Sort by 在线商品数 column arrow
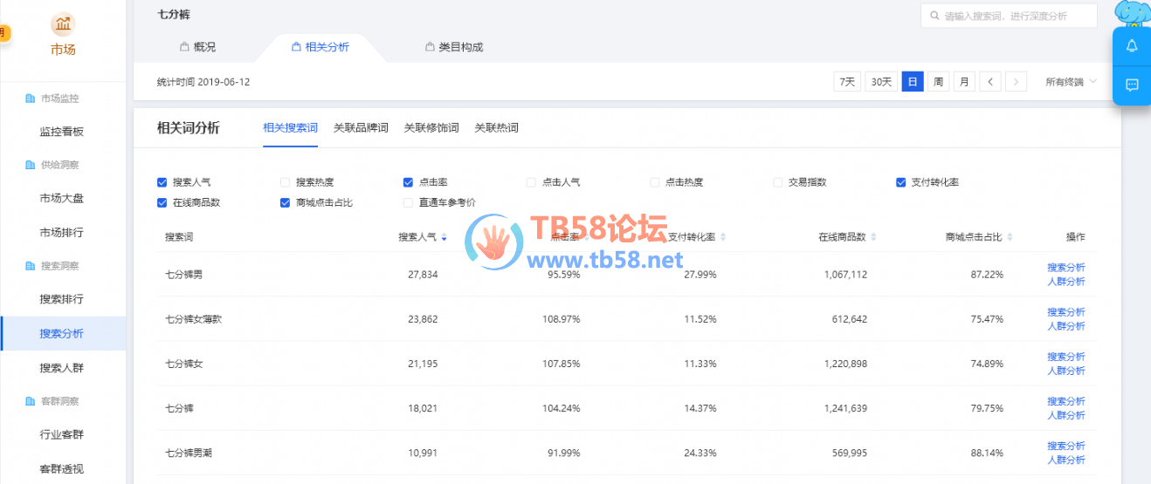Viewport: 1151px width, 484px height. click(x=874, y=237)
